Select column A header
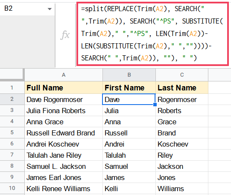This screenshot has height=195, width=231. pos(64,75)
